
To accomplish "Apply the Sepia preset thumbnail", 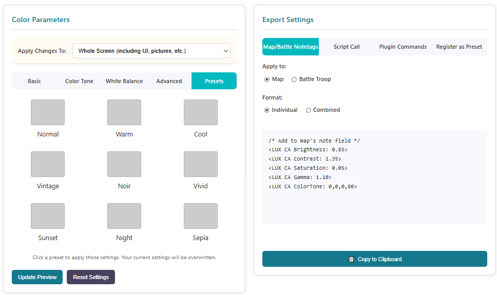I will [201, 216].
